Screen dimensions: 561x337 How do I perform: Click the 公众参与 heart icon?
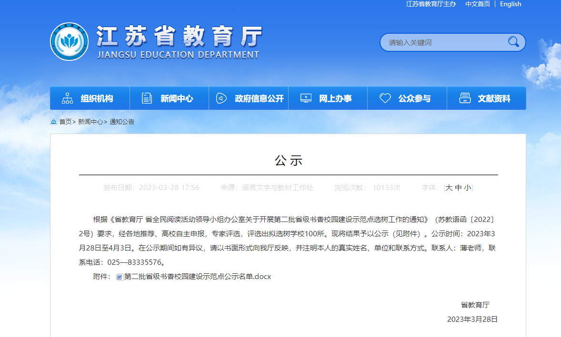pos(385,98)
